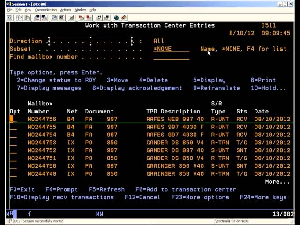Click the Start recording macro icon
Viewport: 300px width, 225px height.
(81, 18)
